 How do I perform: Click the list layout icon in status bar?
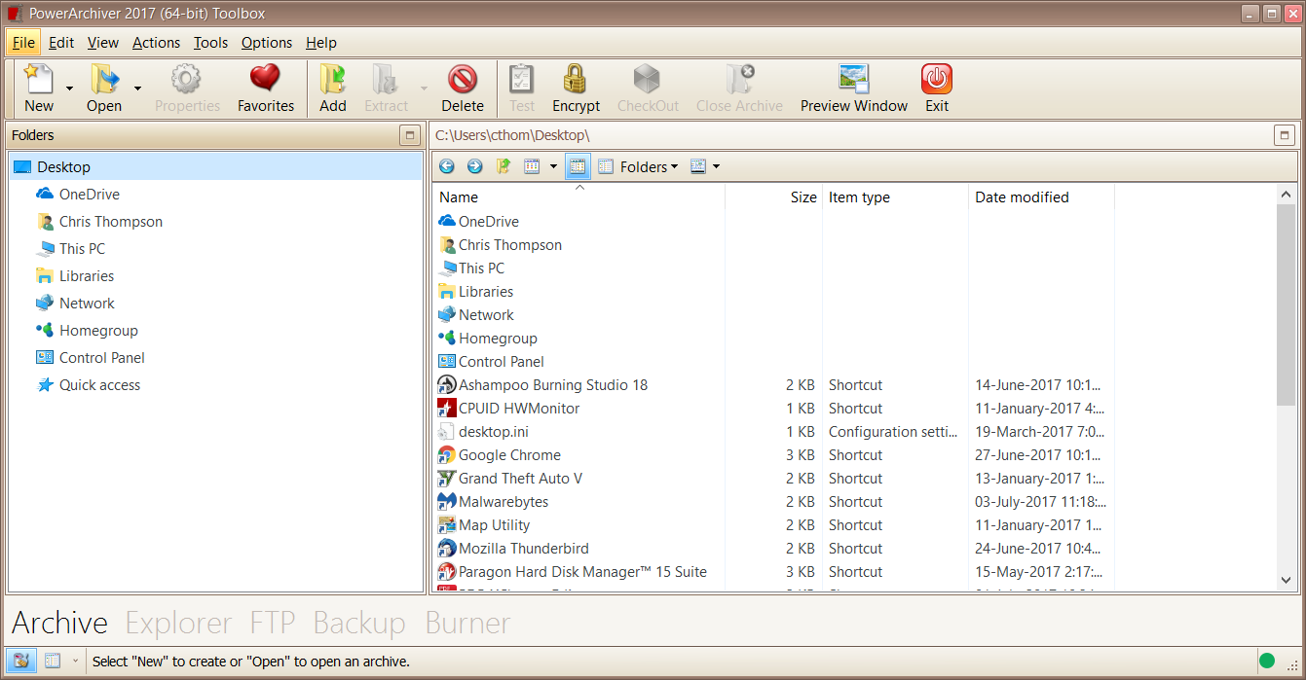point(53,661)
